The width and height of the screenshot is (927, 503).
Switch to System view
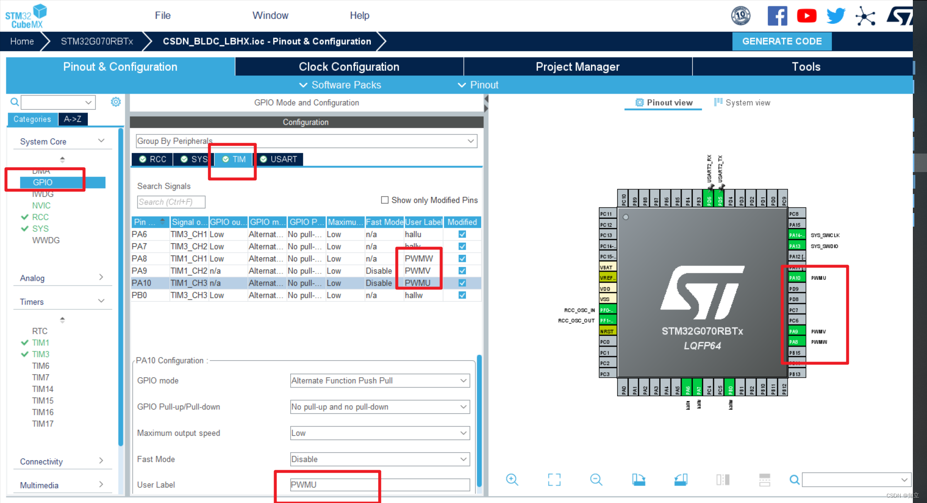742,103
